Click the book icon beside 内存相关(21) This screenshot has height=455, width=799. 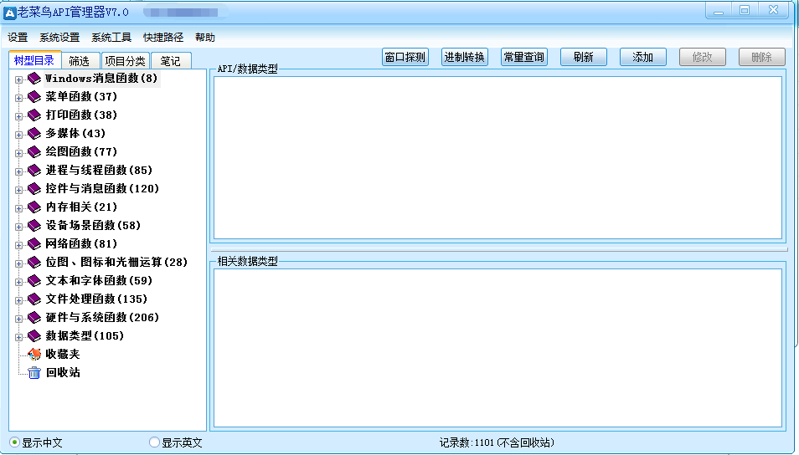point(34,207)
